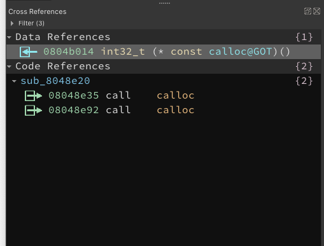This screenshot has height=246, width=324.
Task: Click the panel drag handle dots
Action: tap(164, 3)
